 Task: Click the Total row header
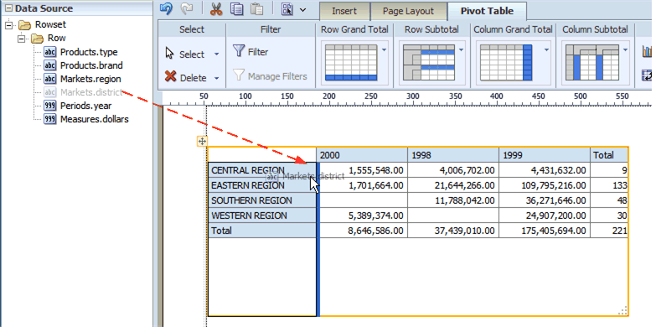point(262,231)
